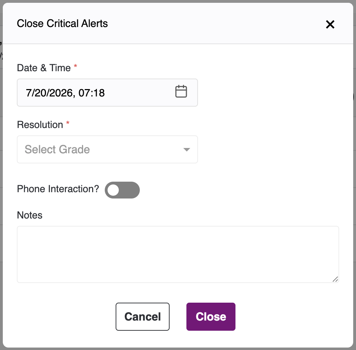Click the Notes resize handle corner
The height and width of the screenshot is (350, 356).
tap(335, 279)
